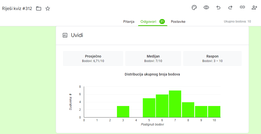Click the 31 responses count badge
Image resolution: width=261 pixels, height=134 pixels.
pos(162,21)
